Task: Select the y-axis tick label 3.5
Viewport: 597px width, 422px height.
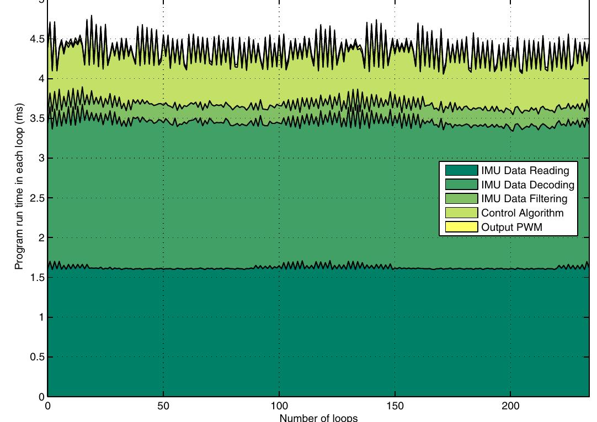Action: [36, 119]
